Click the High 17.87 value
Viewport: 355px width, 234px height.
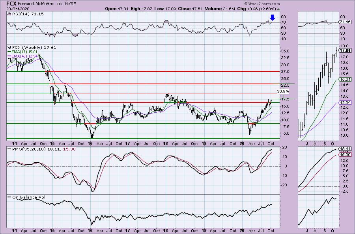coord(141,9)
